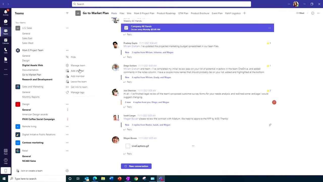The width and height of the screenshot is (323, 182).
Task: Open PowerPoint from the taskbar
Action: pyautogui.click(x=120, y=179)
